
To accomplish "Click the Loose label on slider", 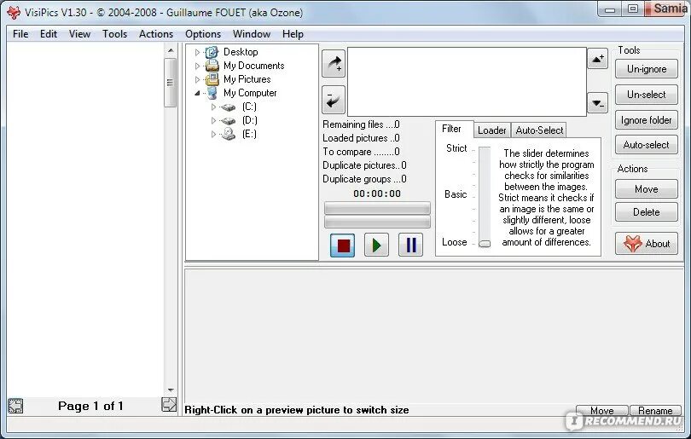I will point(455,242).
